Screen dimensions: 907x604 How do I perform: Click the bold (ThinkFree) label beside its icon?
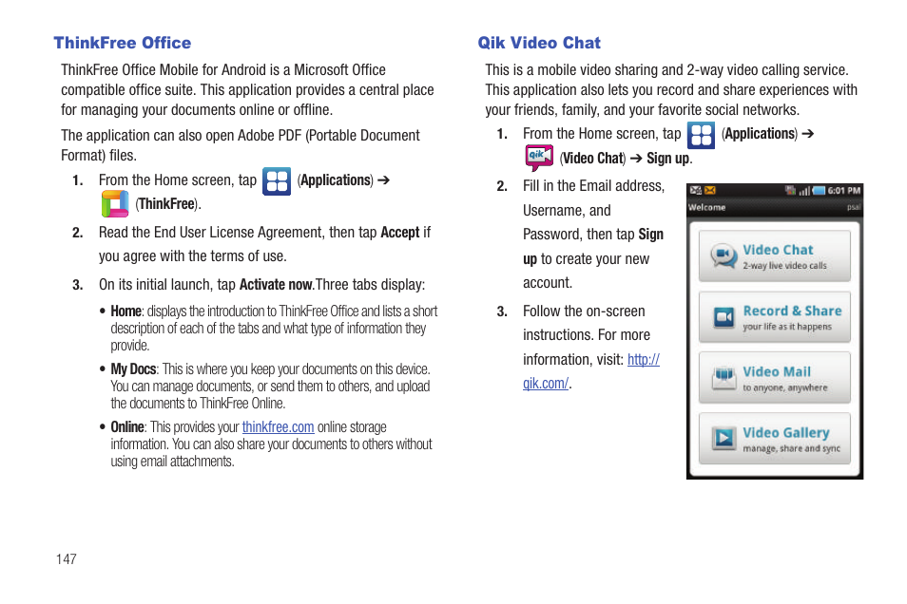point(167,204)
